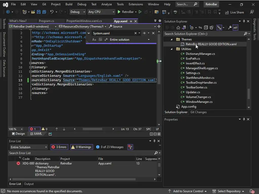Click the Save All icon
This screenshot has height=194, width=259.
(x=44, y=12)
